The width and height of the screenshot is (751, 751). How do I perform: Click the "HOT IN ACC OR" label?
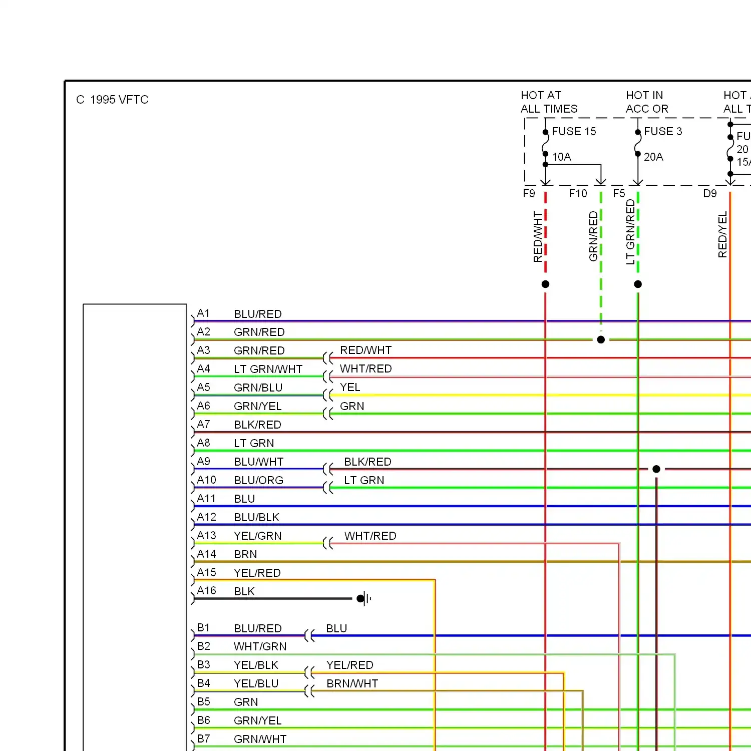pyautogui.click(x=647, y=102)
